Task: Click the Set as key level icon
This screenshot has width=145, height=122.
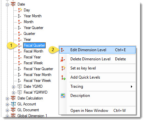Action: point(63,68)
